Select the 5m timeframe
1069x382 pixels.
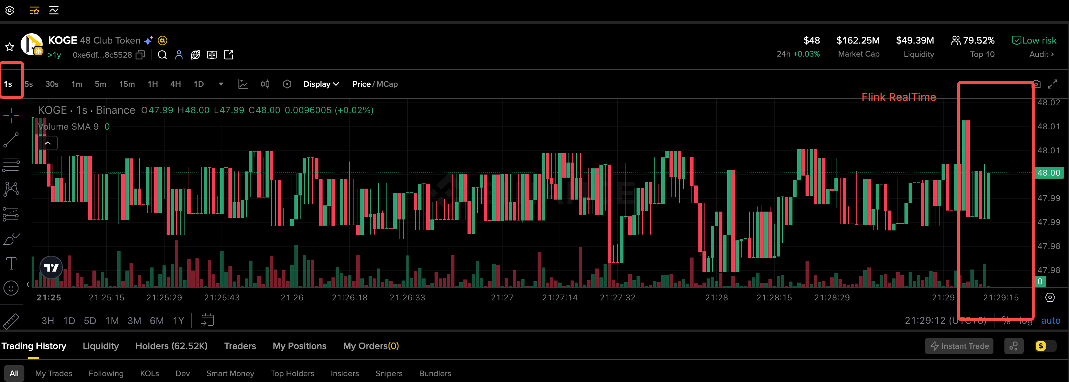click(100, 84)
